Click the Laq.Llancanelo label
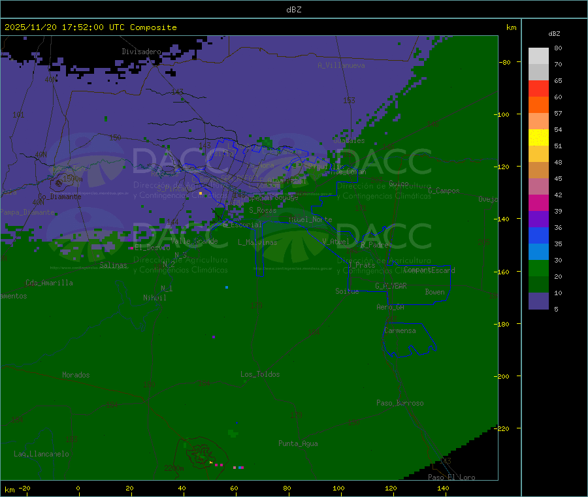 [x=41, y=454]
